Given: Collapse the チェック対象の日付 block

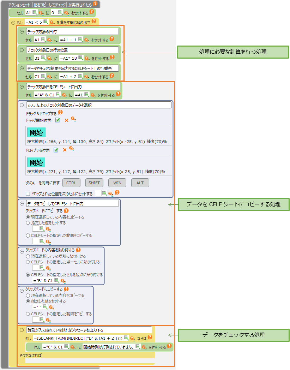Looking at the screenshot, I should (22, 31).
